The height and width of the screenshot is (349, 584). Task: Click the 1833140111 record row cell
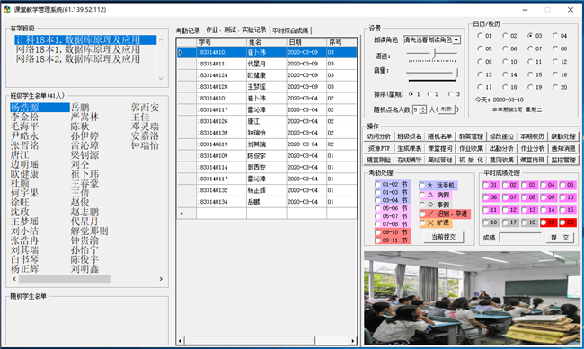[221, 64]
